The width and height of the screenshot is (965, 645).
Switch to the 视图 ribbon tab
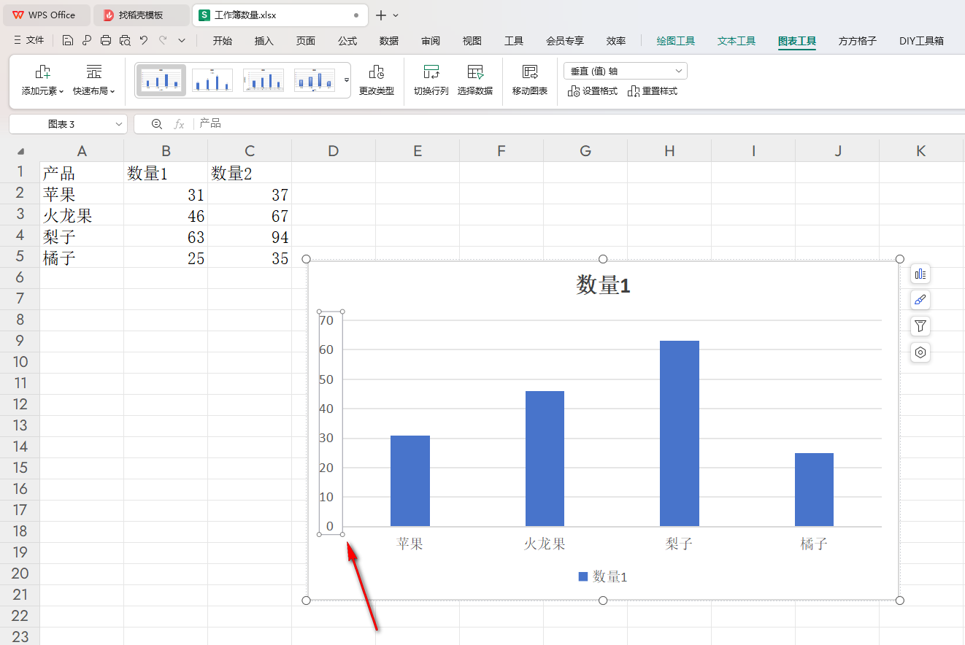click(472, 41)
